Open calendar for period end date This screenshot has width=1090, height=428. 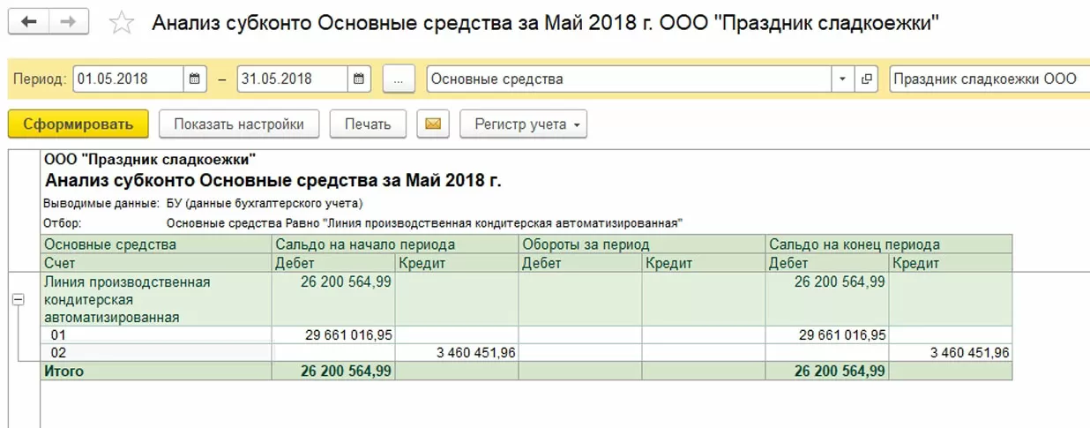359,79
